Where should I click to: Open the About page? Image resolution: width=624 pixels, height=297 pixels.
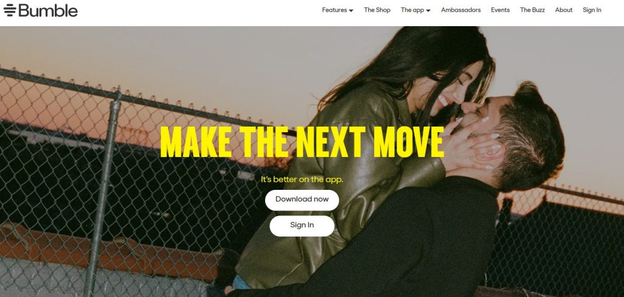(x=564, y=10)
